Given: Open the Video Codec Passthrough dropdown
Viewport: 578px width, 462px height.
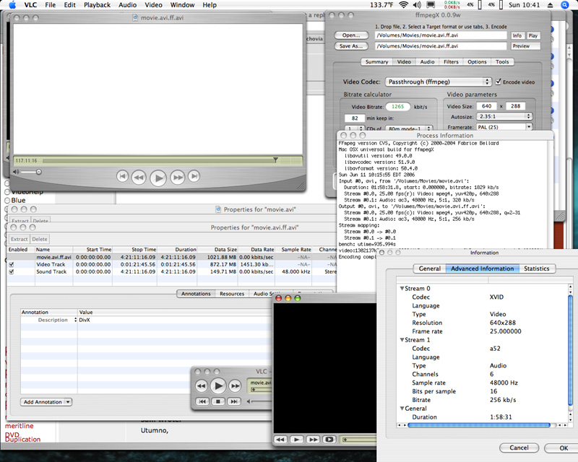Looking at the screenshot, I should (x=439, y=82).
